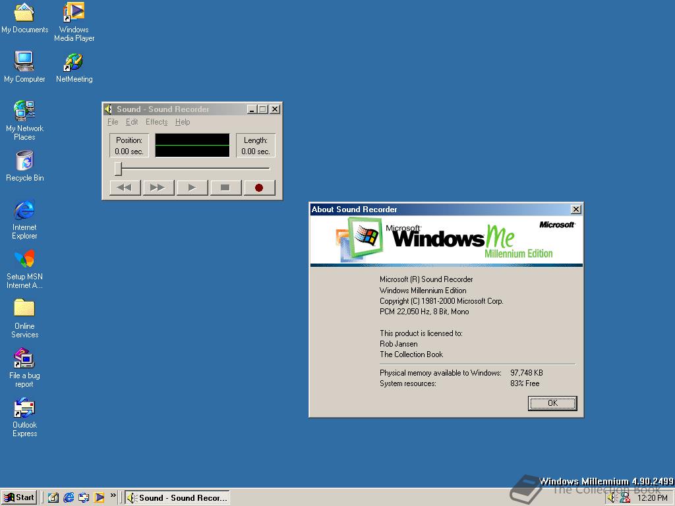Seek to end with the fast-forward button
675x506 pixels.
point(158,188)
